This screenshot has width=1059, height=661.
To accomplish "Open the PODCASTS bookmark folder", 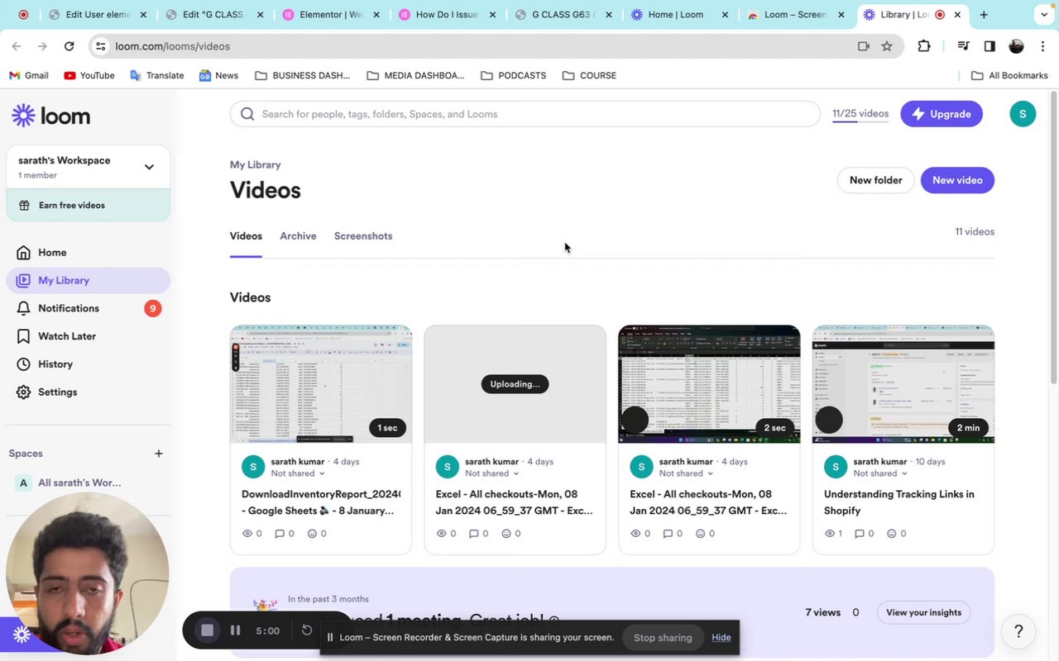I will click(x=514, y=75).
